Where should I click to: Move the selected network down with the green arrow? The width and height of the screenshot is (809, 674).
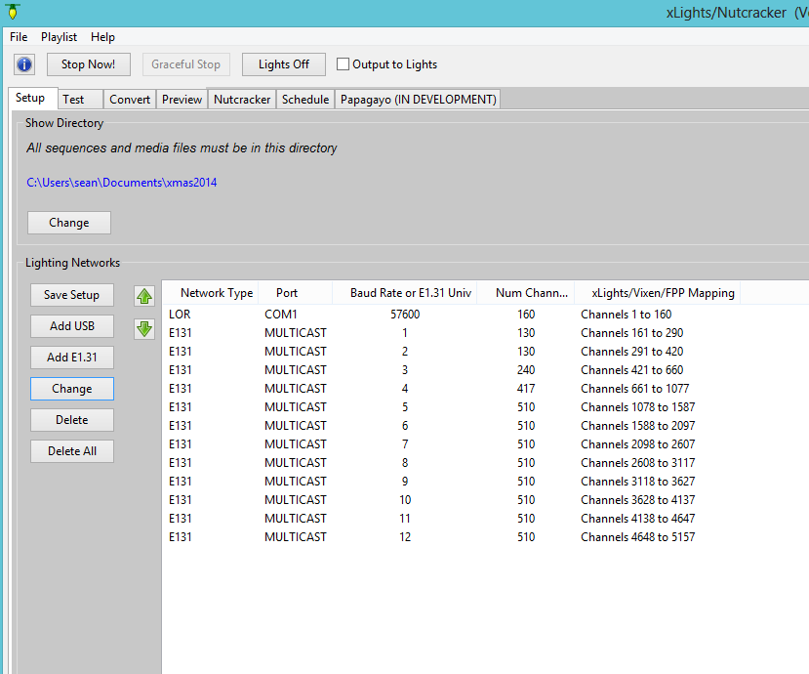(144, 328)
